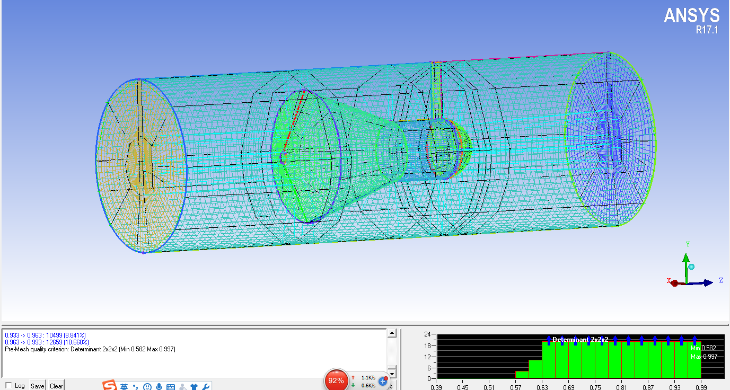
Task: Click the 1.1K/s upload speed readout
Action: [x=368, y=378]
